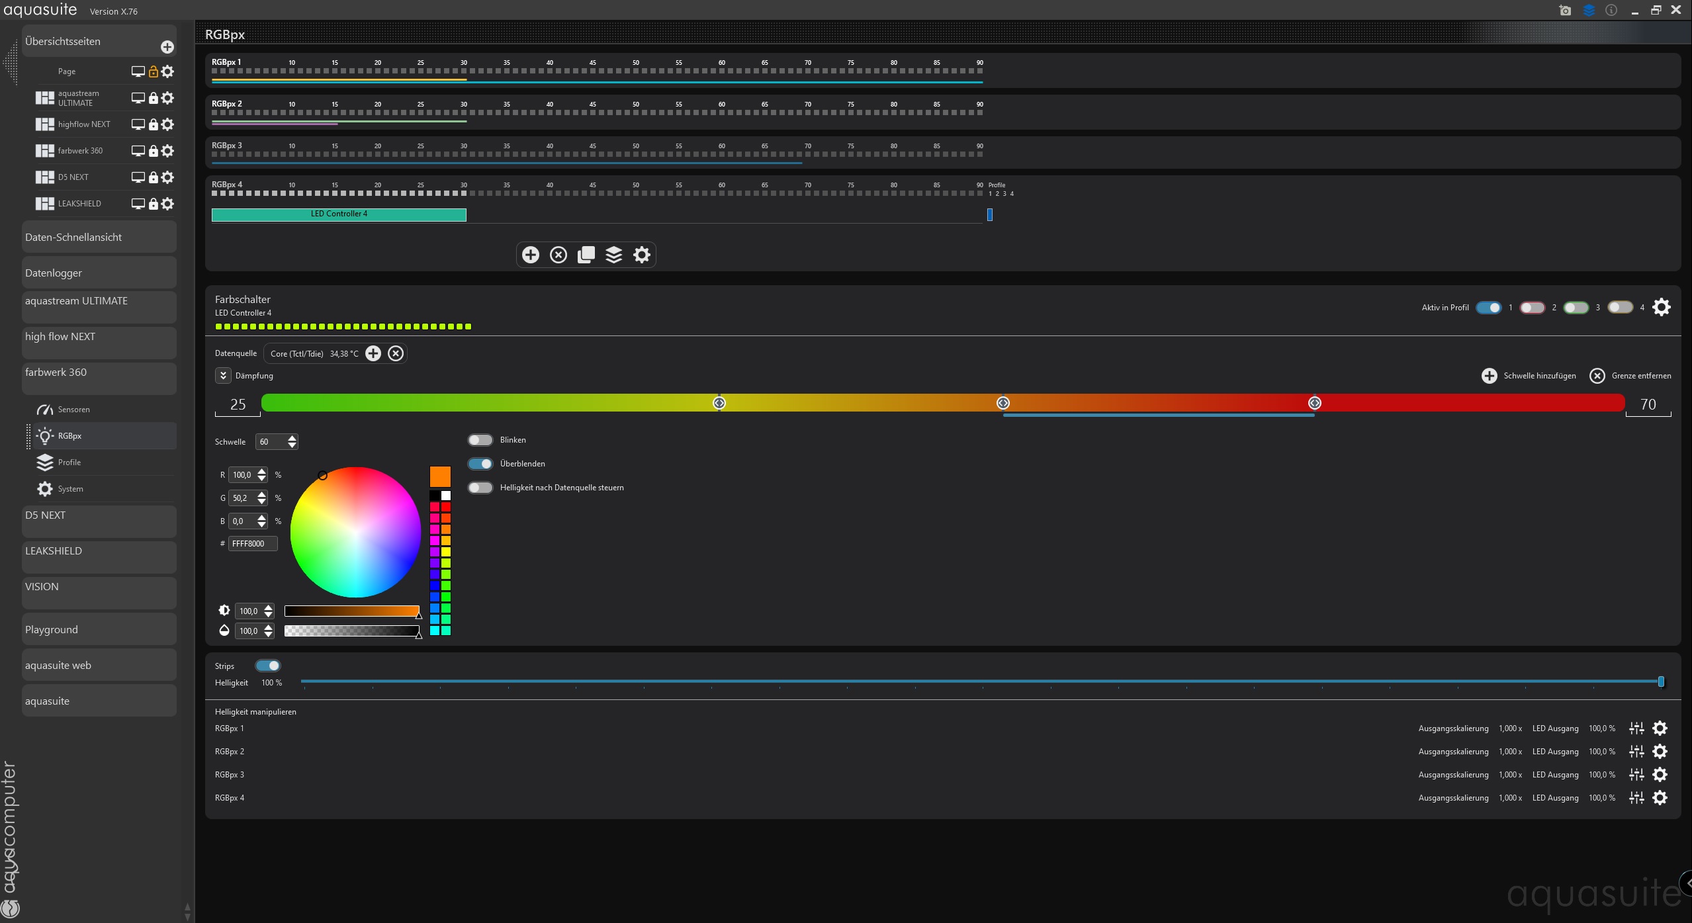Click the duplicate controller copy icon
This screenshot has width=1692, height=923.
586,255
